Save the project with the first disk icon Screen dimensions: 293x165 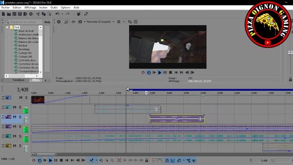click(x=14, y=14)
